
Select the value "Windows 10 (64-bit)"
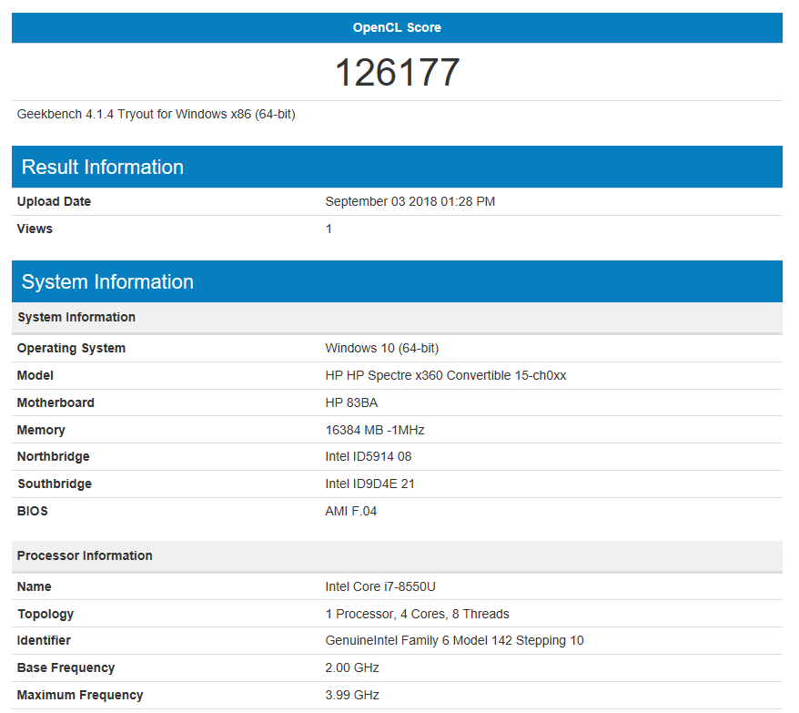pos(382,349)
